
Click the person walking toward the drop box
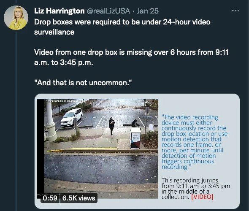pos(112,127)
